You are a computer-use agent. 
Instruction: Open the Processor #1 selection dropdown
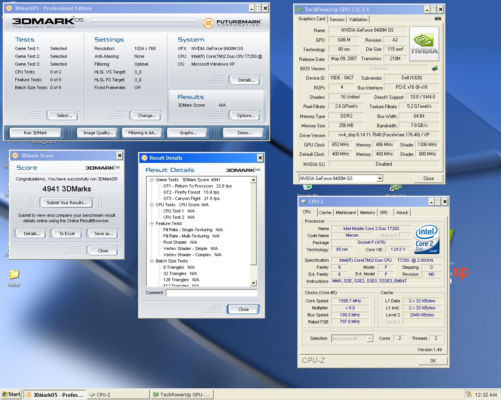370,339
